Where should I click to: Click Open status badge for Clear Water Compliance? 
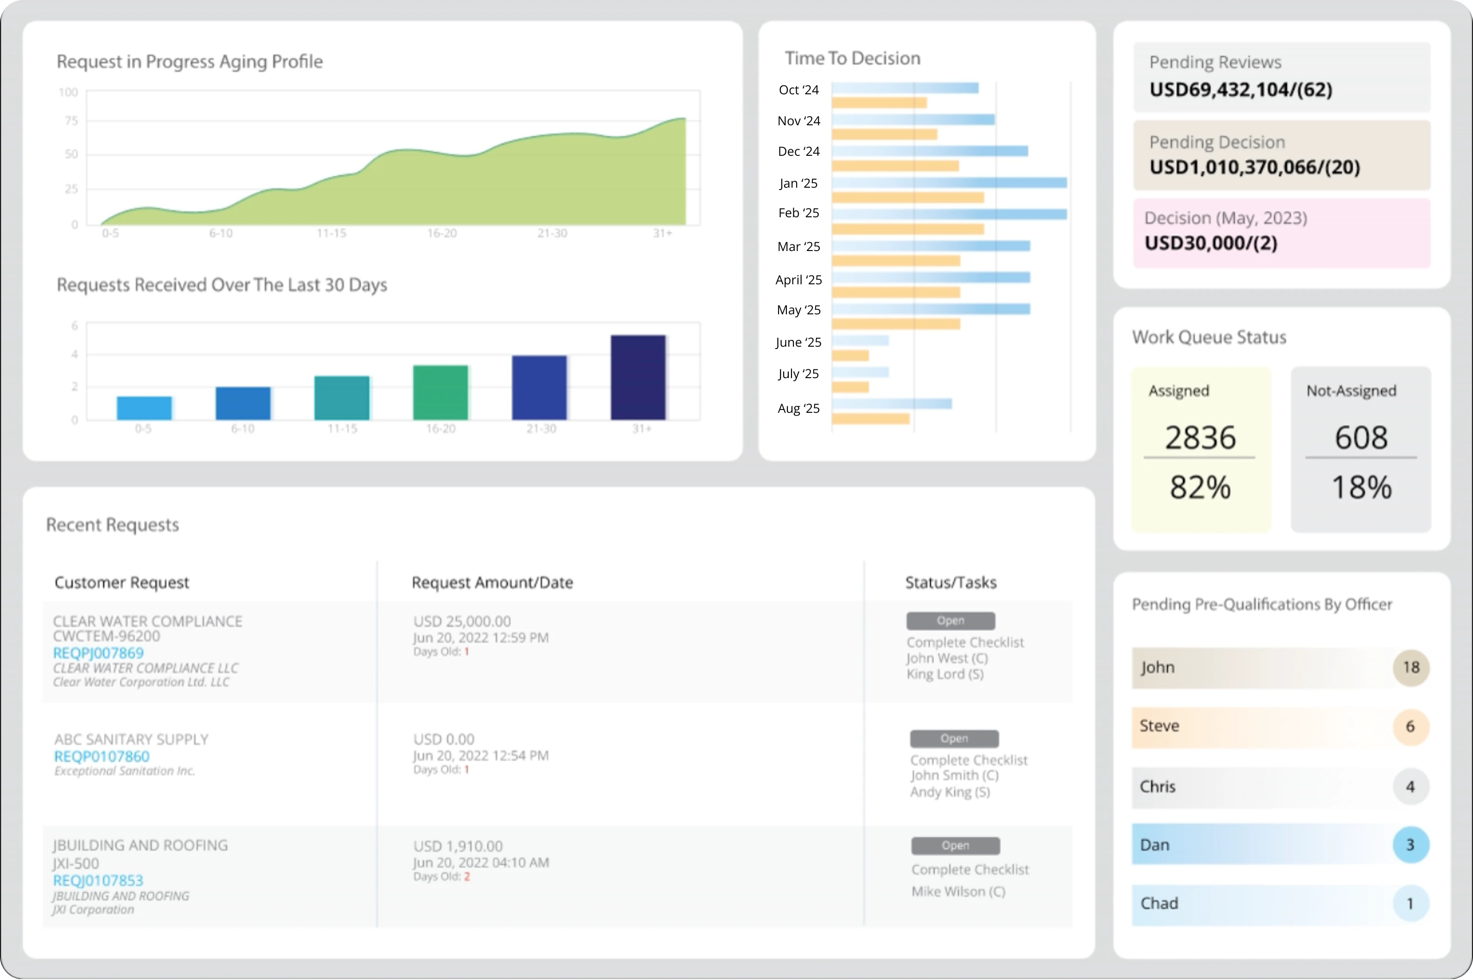(950, 621)
